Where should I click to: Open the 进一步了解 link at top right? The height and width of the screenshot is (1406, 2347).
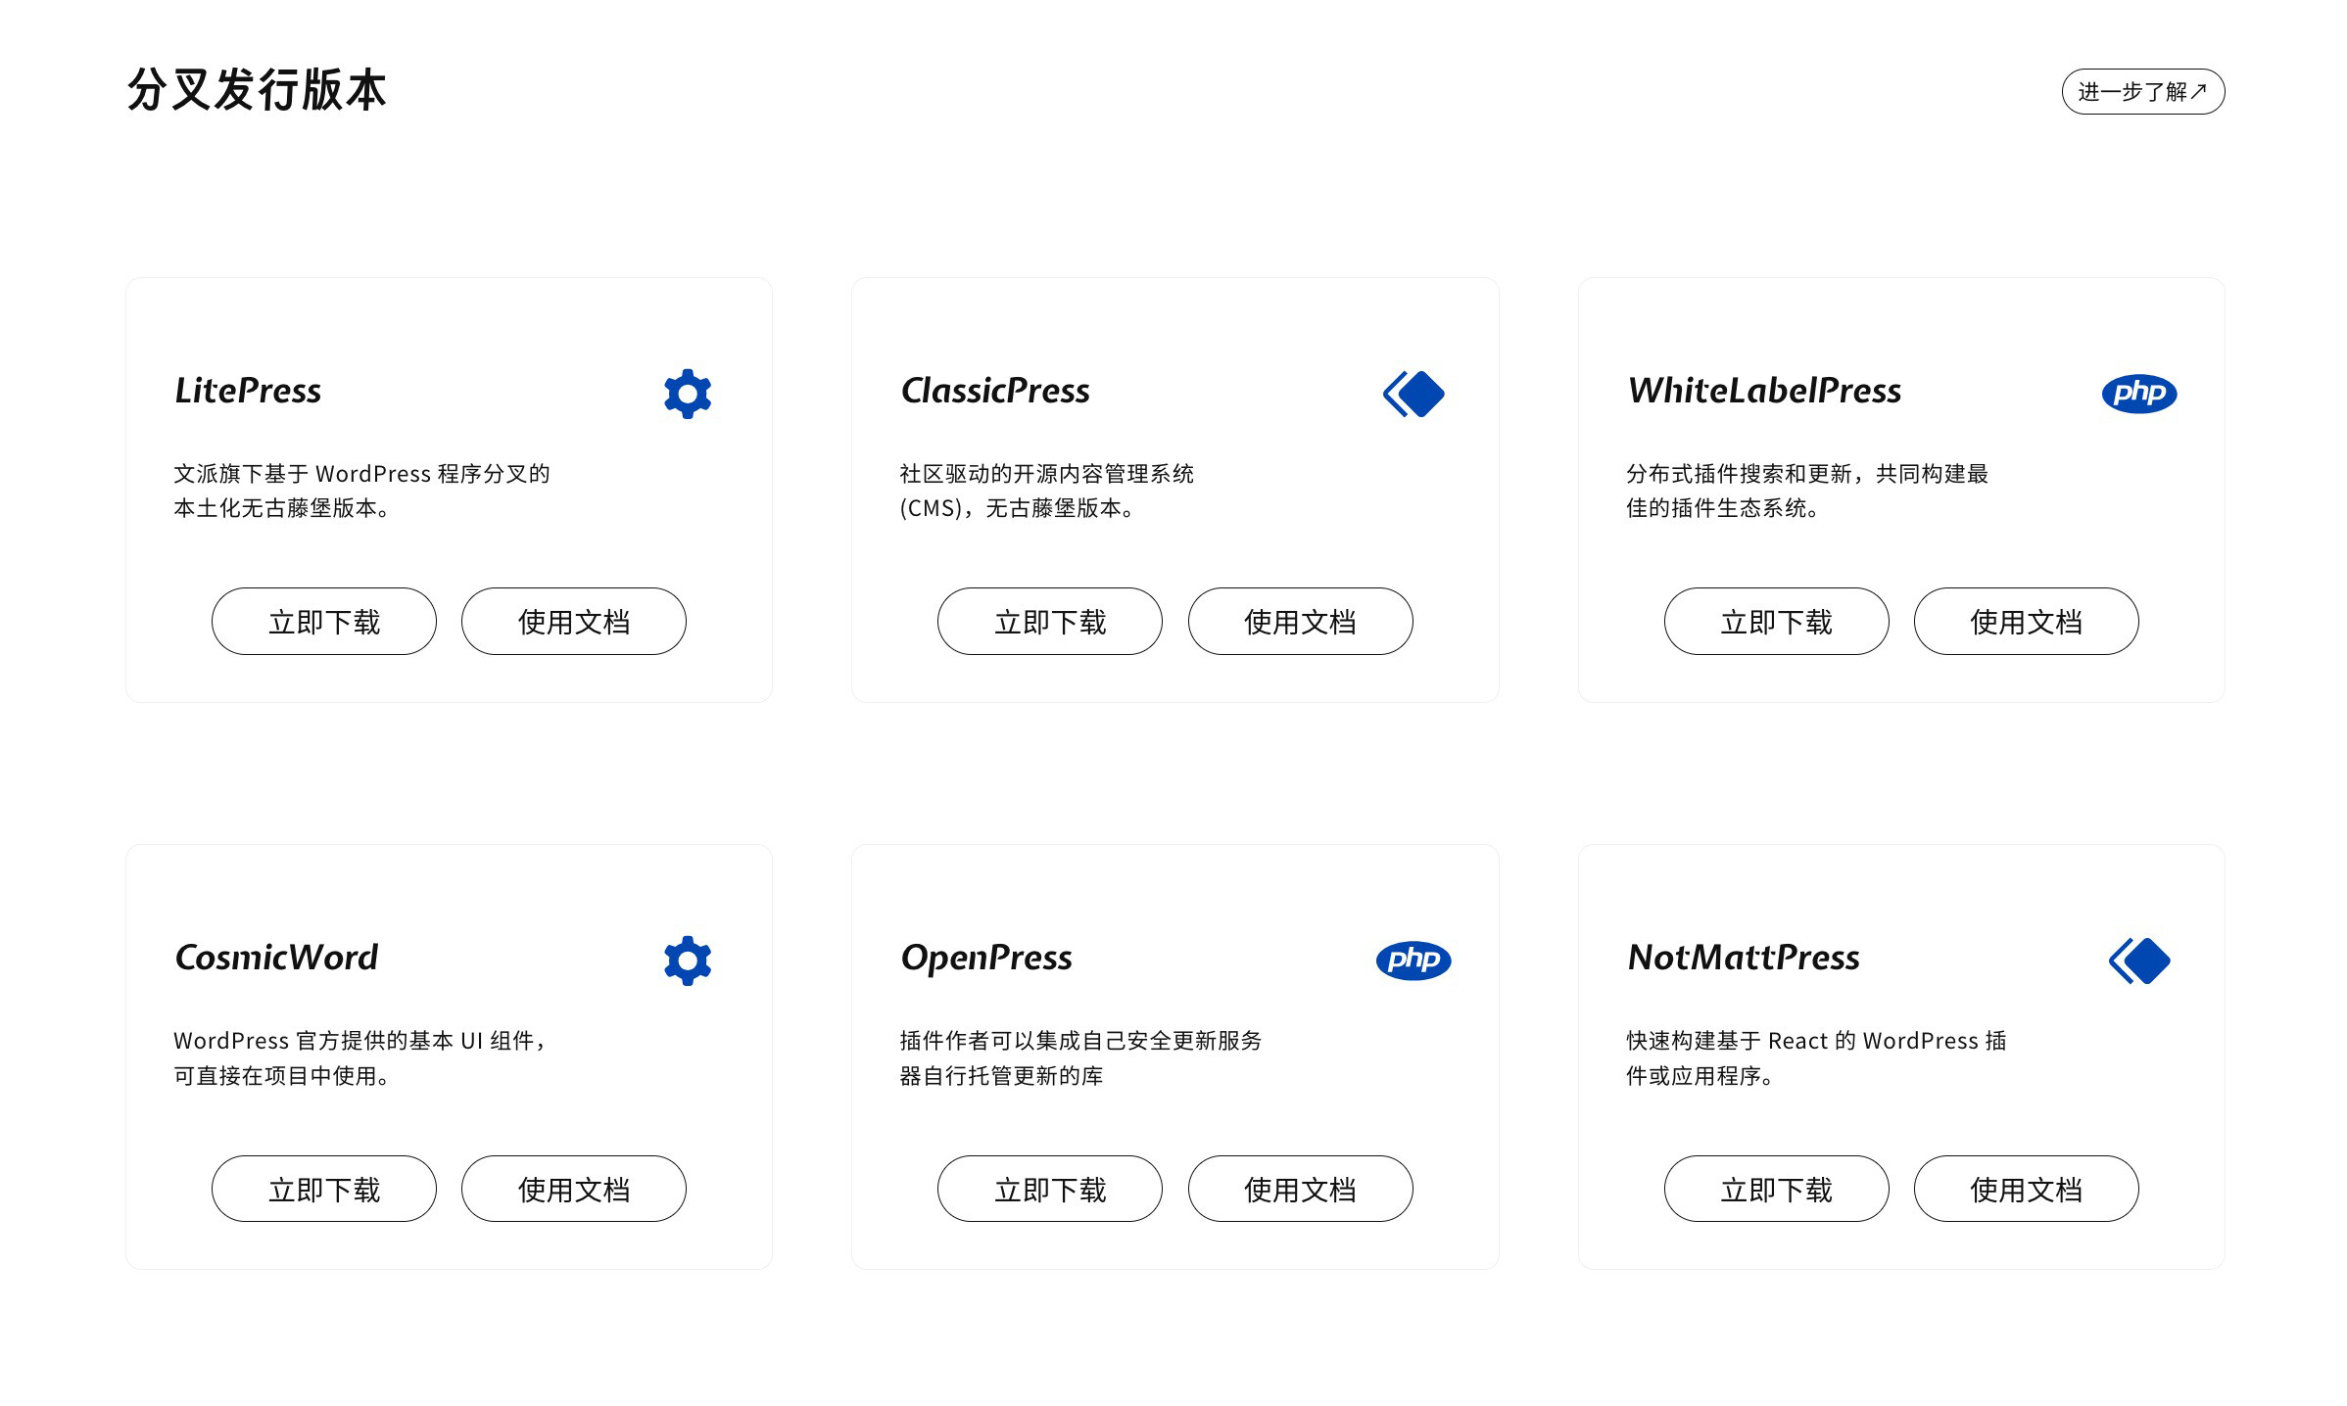2142,92
